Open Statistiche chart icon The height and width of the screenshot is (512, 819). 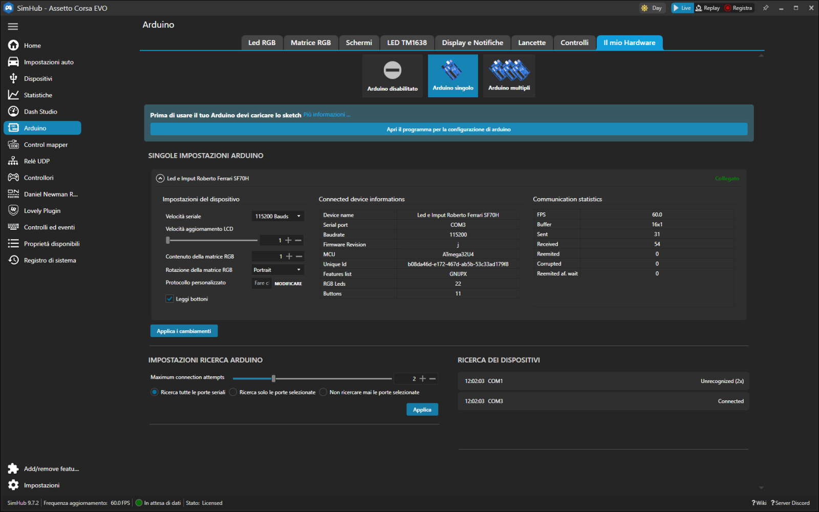pos(13,95)
